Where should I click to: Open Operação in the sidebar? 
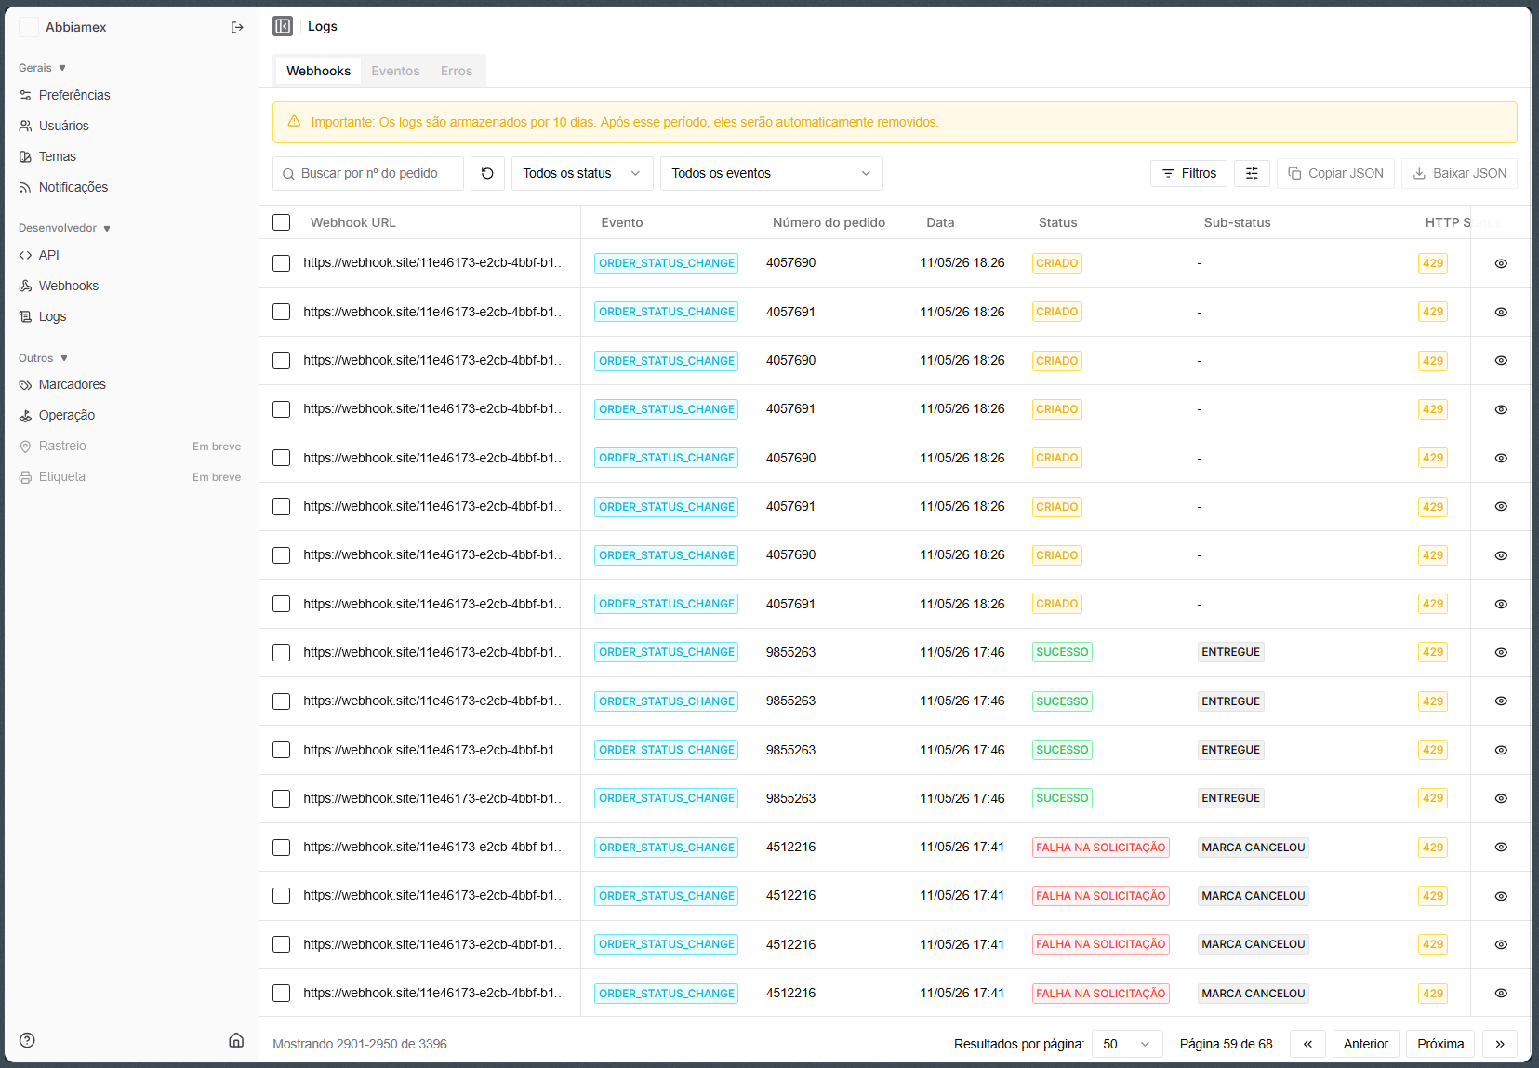tap(67, 415)
